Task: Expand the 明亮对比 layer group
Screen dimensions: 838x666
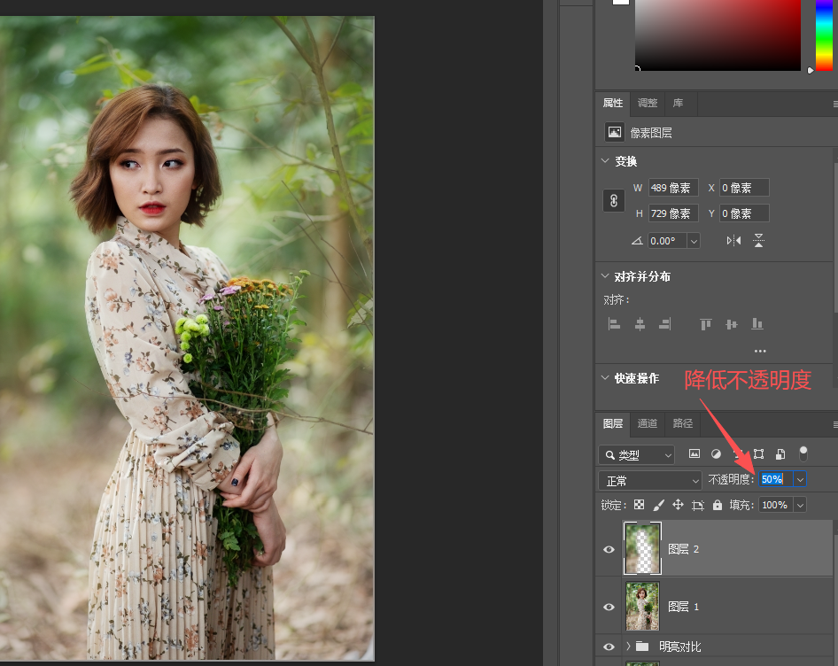Action: pos(629,647)
